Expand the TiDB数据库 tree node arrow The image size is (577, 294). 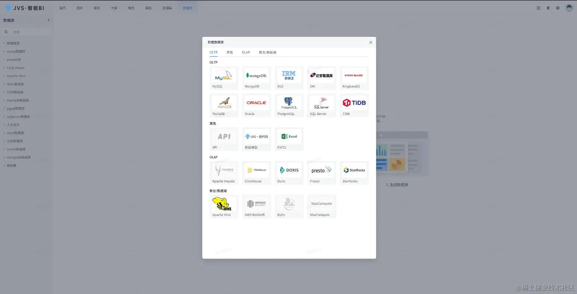[x=4, y=92]
